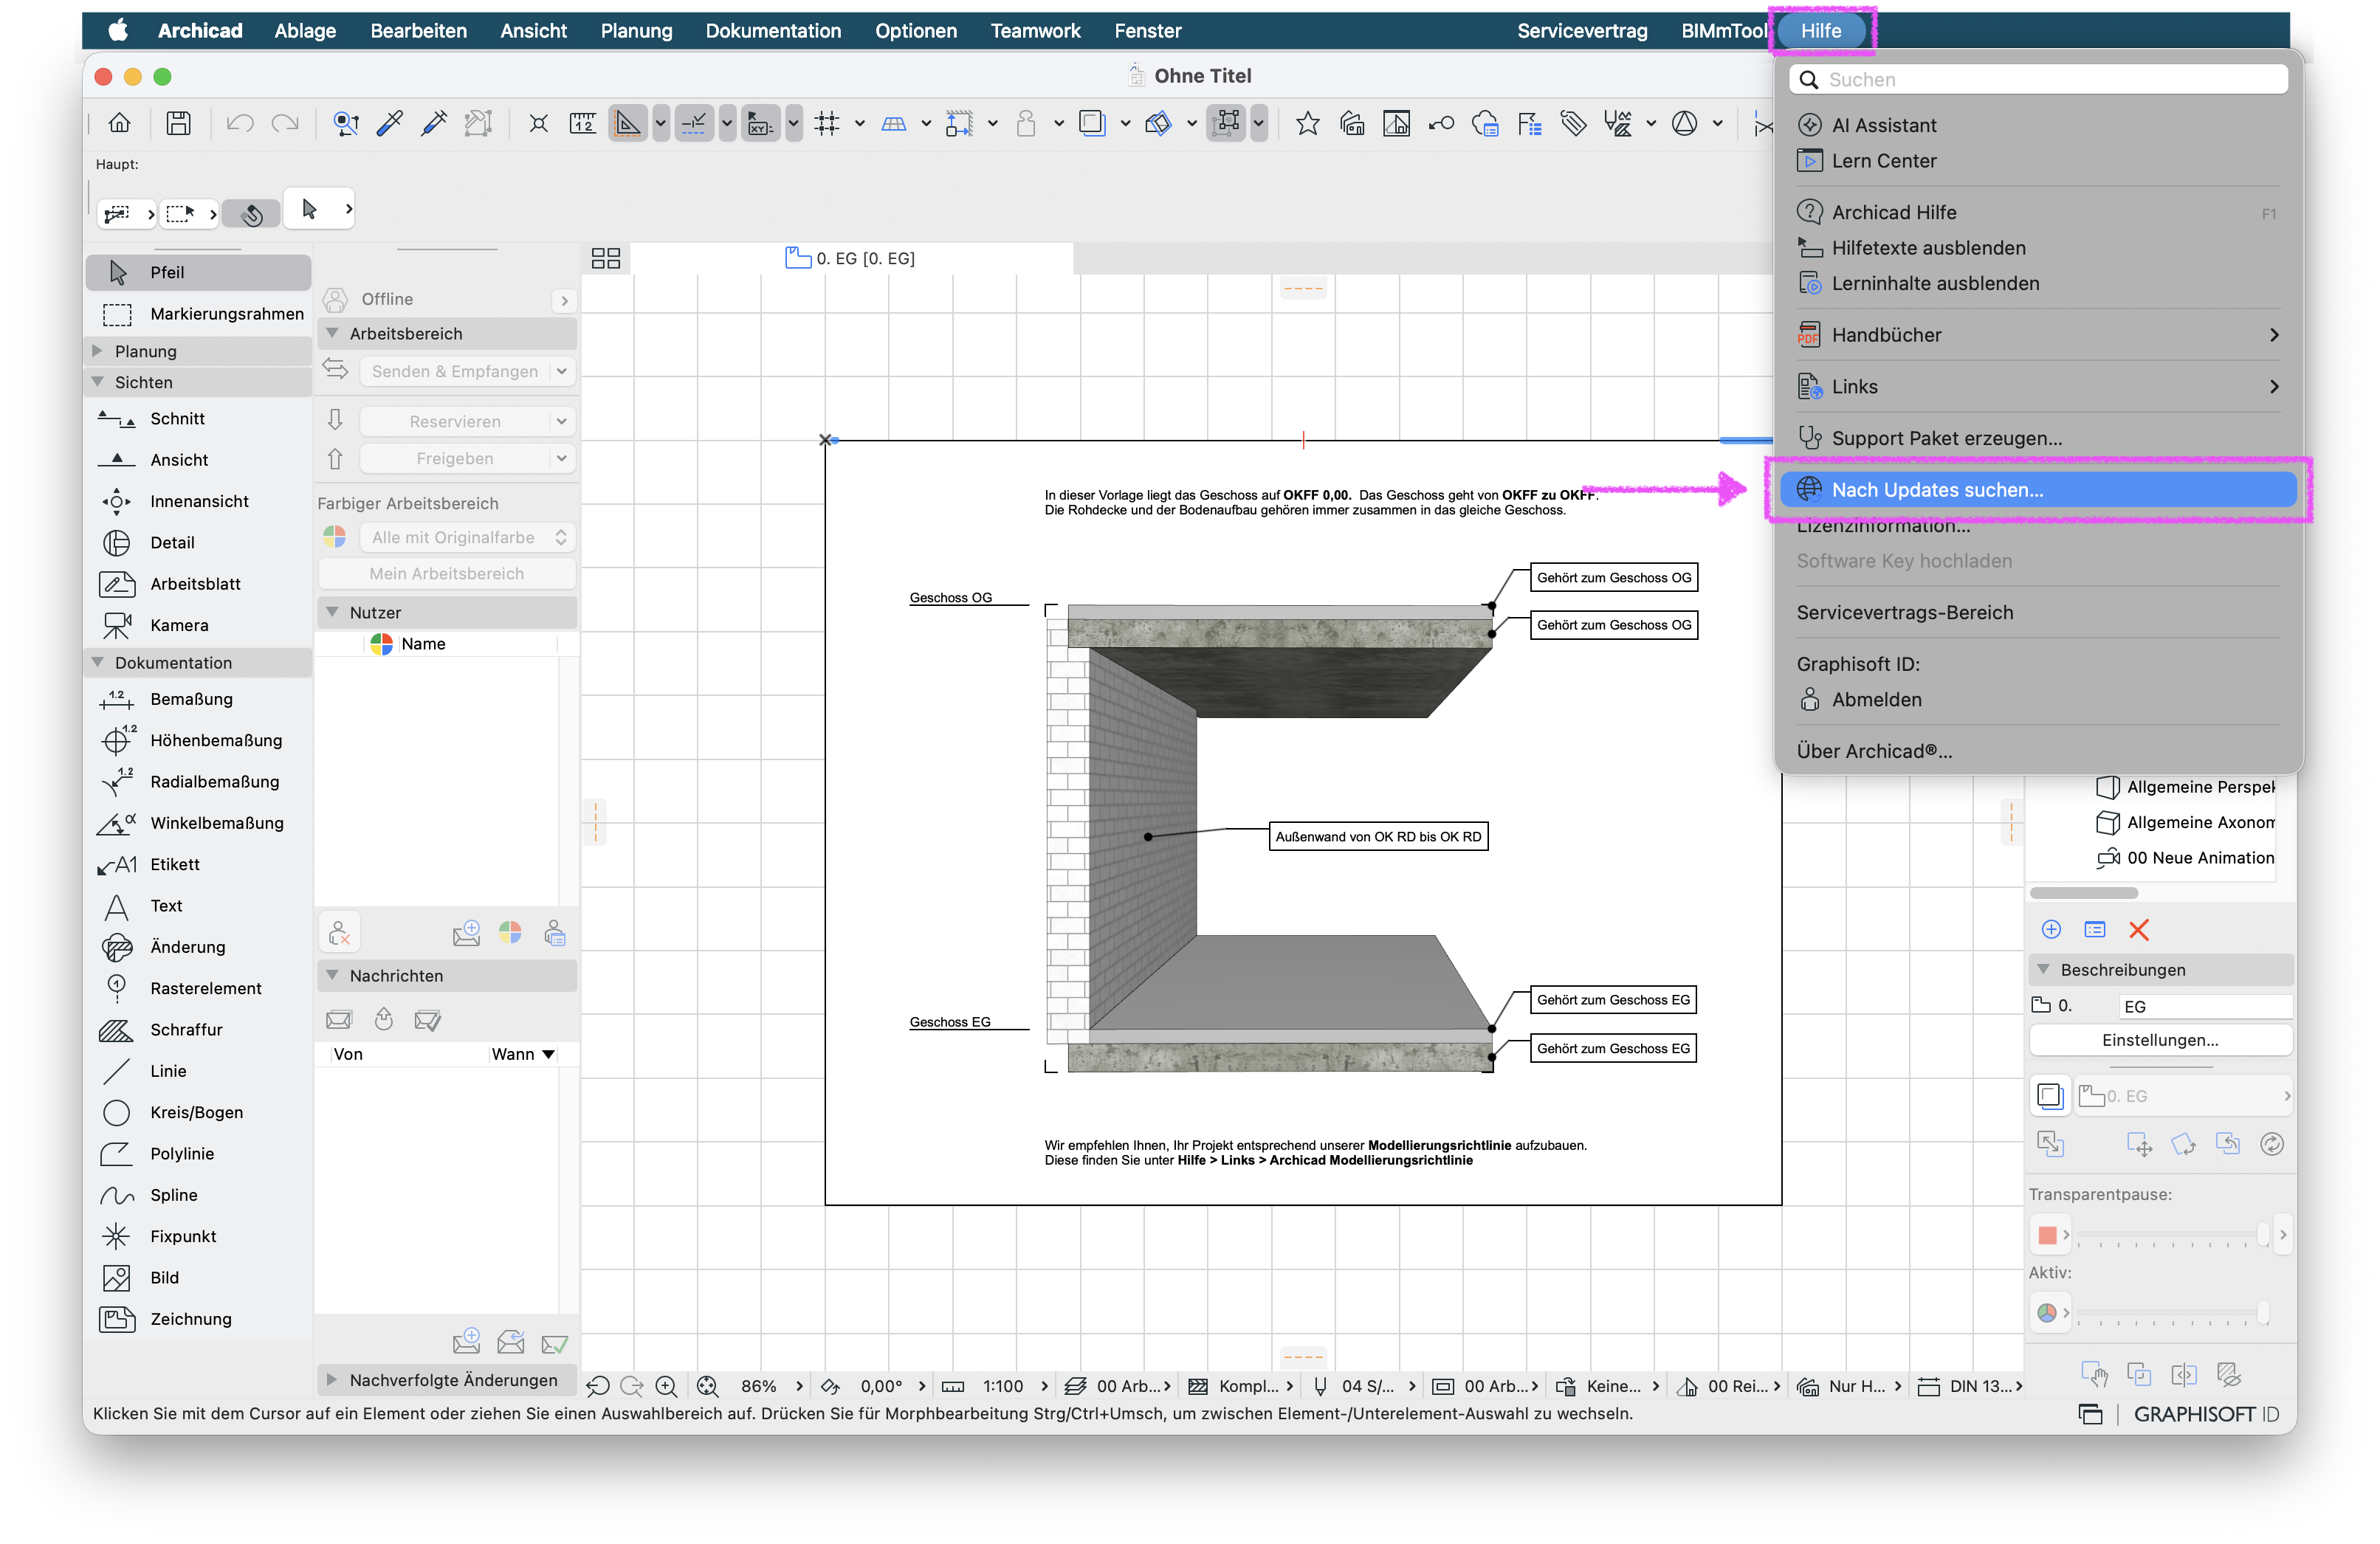Click the Redo arrow icon

tap(285, 123)
